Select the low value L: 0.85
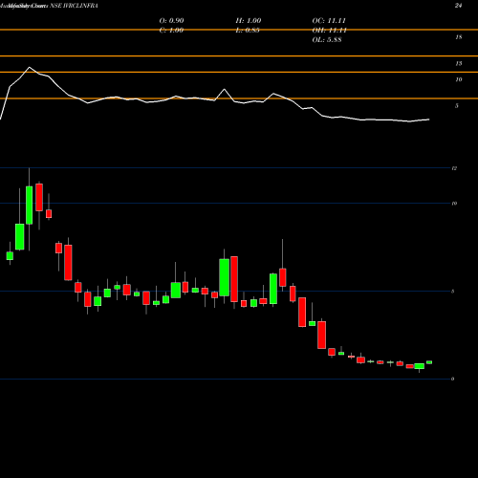478x478 pixels. click(248, 31)
